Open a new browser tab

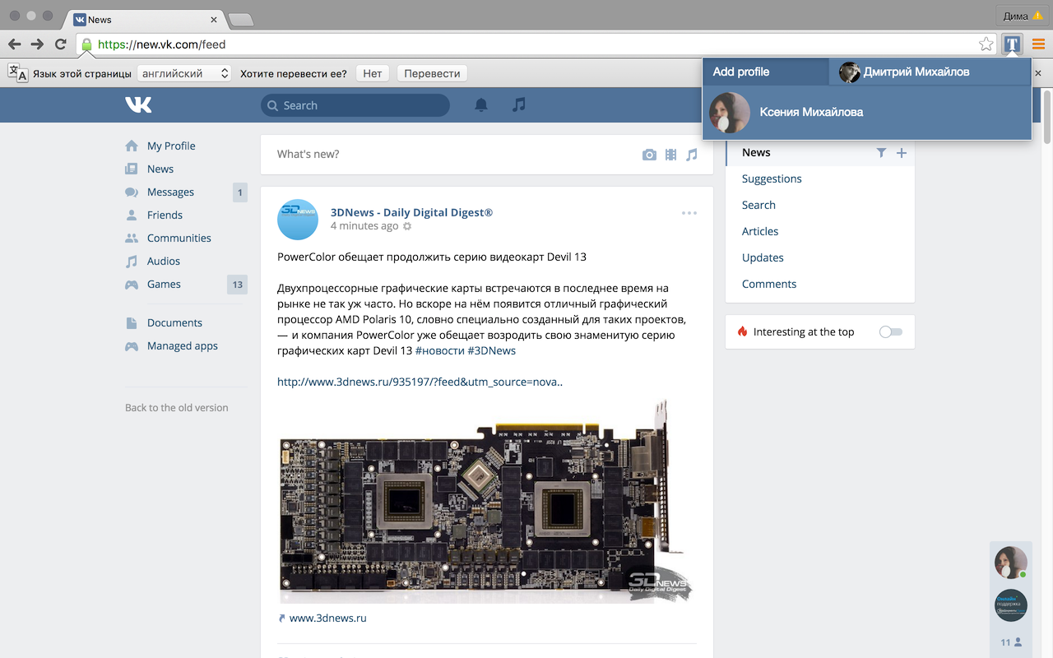point(240,19)
